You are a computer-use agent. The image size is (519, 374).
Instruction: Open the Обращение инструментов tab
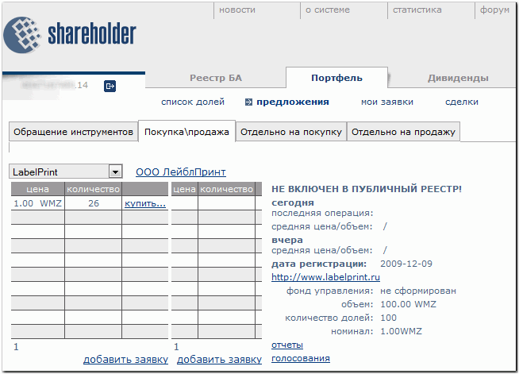[x=73, y=132]
